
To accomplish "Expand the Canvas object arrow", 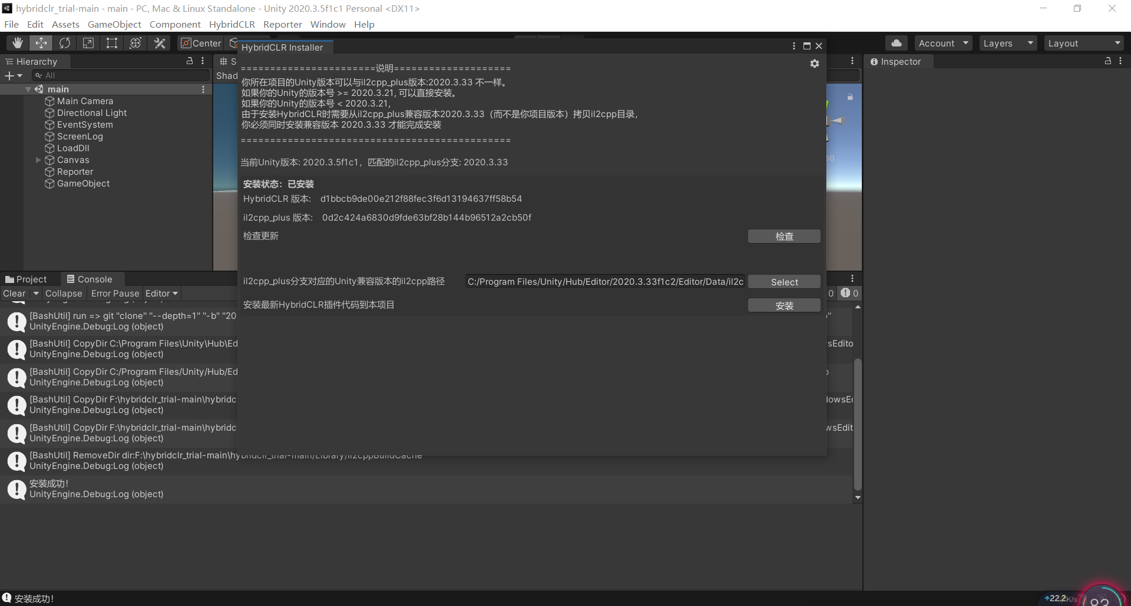I will click(x=38, y=160).
